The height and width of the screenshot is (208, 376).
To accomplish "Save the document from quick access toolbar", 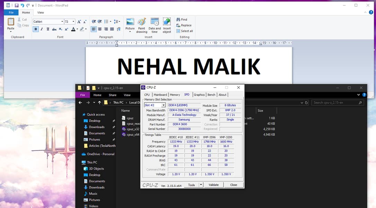I will (x=17, y=5).
